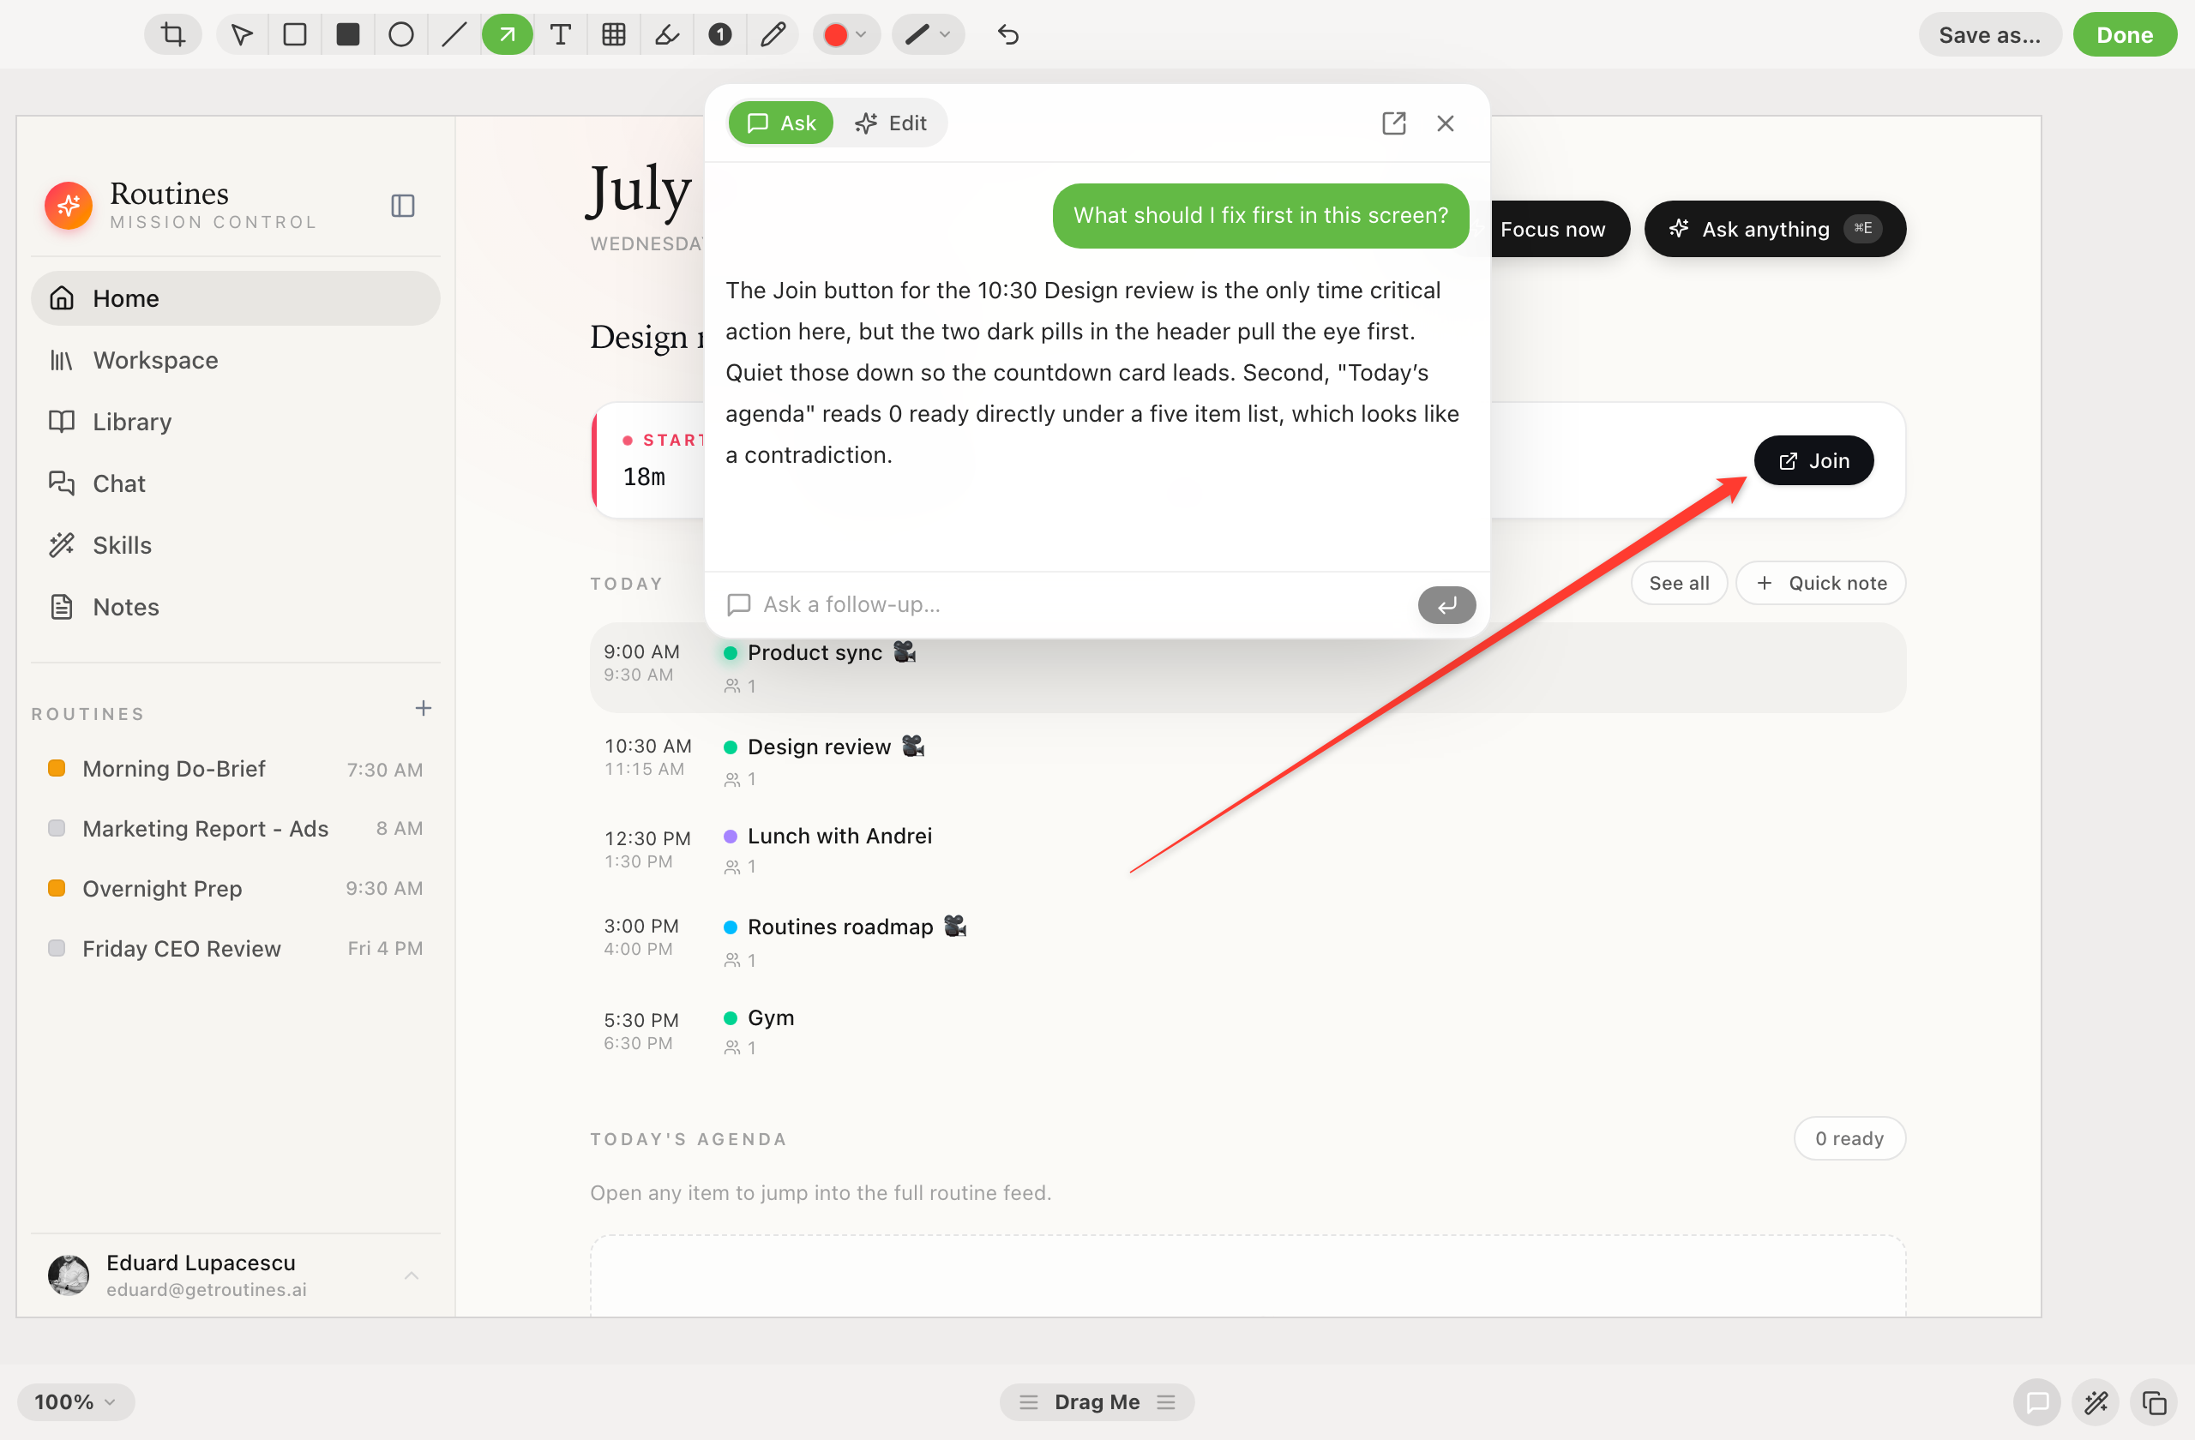The width and height of the screenshot is (2195, 1440).
Task: Close the Ask chat panel
Action: pyautogui.click(x=1446, y=123)
